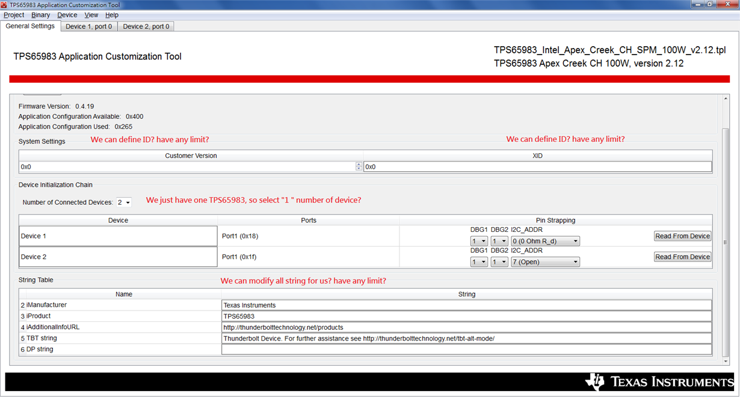Open DBG2 dropdown for Device 2
This screenshot has height=397, width=740.
pyautogui.click(x=499, y=262)
